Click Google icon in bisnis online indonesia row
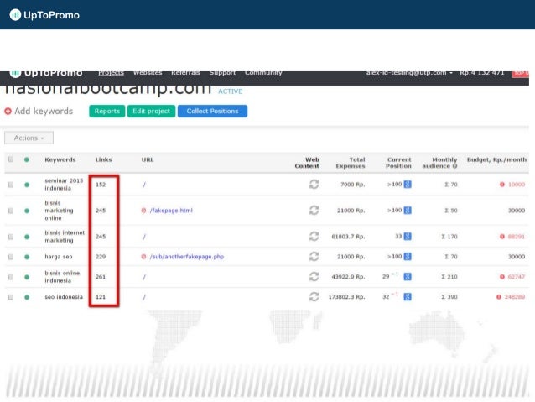Image resolution: width=535 pixels, height=402 pixels. (408, 277)
